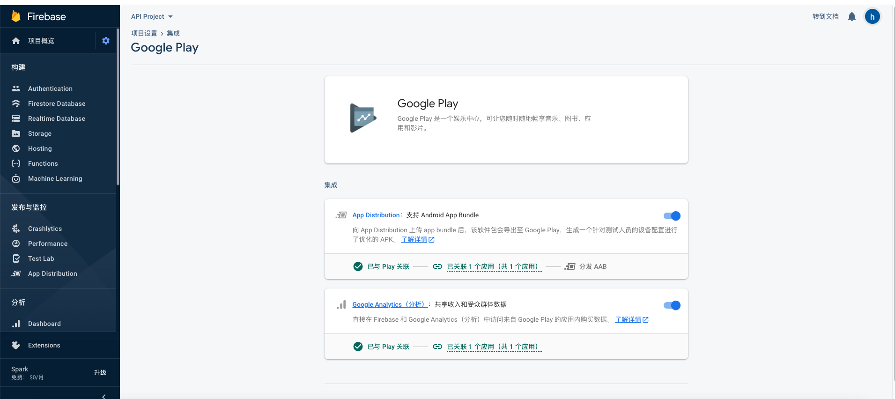Open App Distribution link in card
This screenshot has height=399, width=895.
click(376, 215)
